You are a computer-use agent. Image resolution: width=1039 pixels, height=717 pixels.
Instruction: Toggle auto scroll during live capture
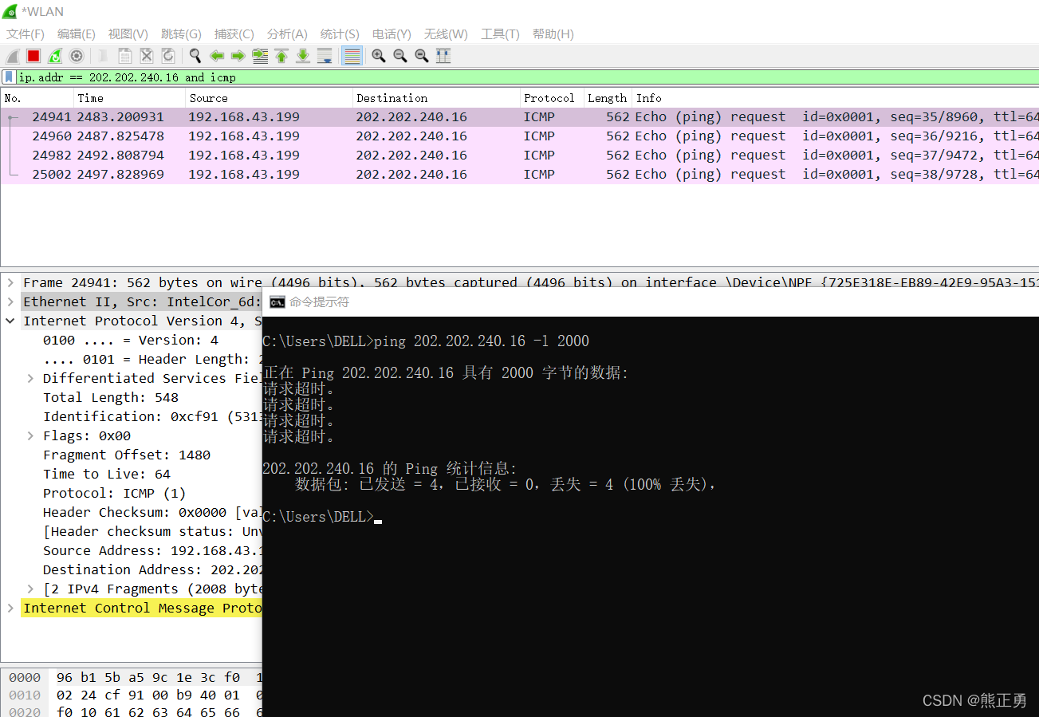pos(325,56)
